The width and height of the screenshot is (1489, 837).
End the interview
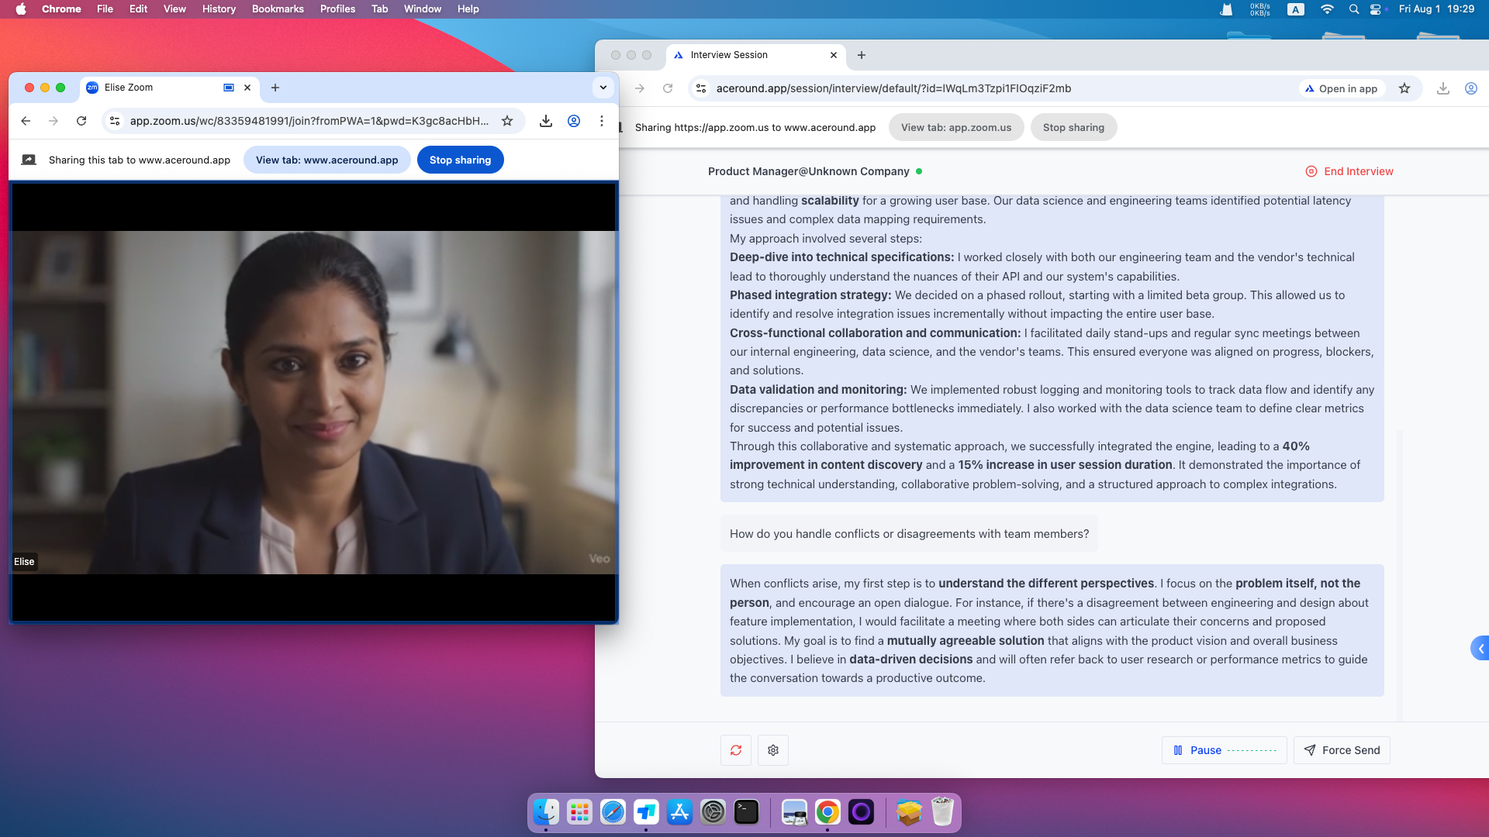[1349, 171]
